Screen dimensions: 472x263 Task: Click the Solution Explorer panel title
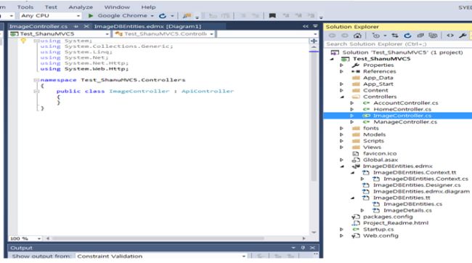352,27
